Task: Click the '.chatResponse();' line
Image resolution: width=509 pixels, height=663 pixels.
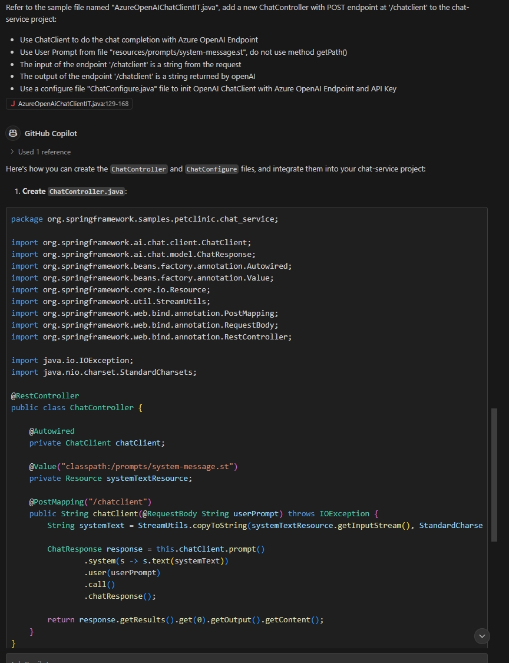Action: pos(120,596)
